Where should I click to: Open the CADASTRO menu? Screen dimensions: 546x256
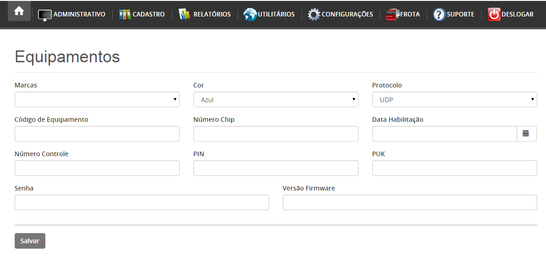coord(149,14)
